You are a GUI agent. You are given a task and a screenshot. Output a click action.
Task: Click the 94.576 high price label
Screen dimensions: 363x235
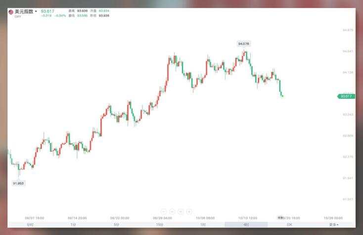[x=244, y=44]
